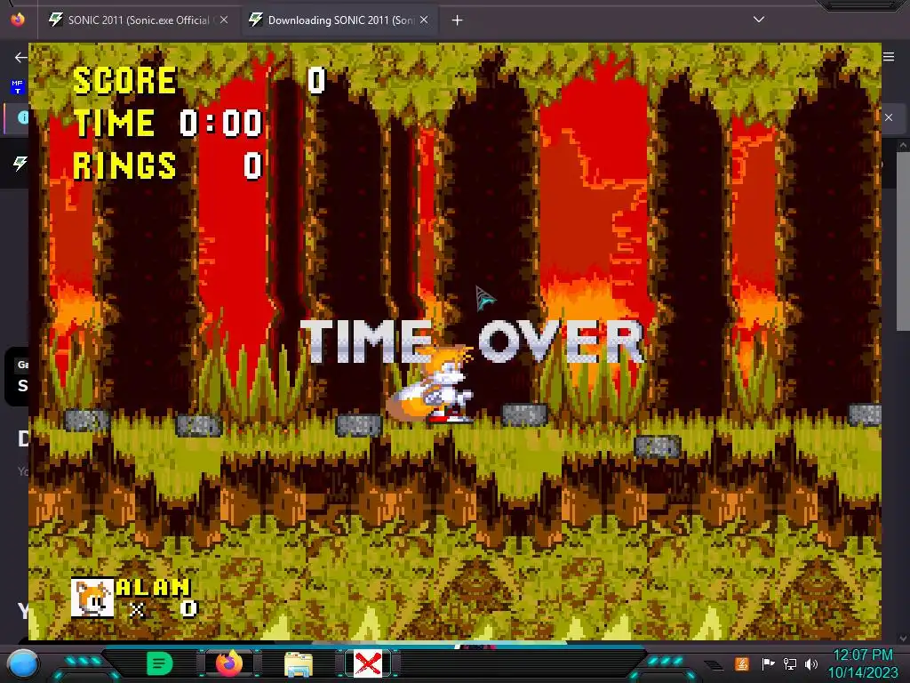910x683 pixels.
Task: Click the orange Java tray icon
Action: (742, 663)
